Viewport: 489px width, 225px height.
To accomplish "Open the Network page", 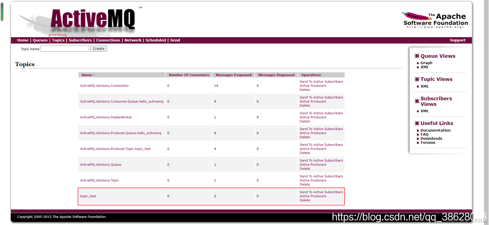I will [133, 40].
